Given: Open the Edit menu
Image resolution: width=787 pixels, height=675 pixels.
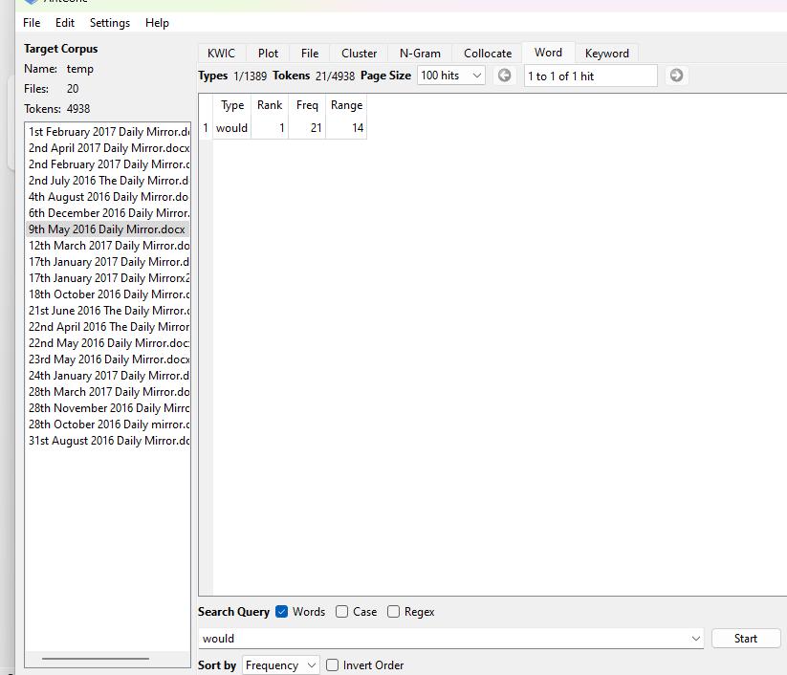Looking at the screenshot, I should coord(65,23).
